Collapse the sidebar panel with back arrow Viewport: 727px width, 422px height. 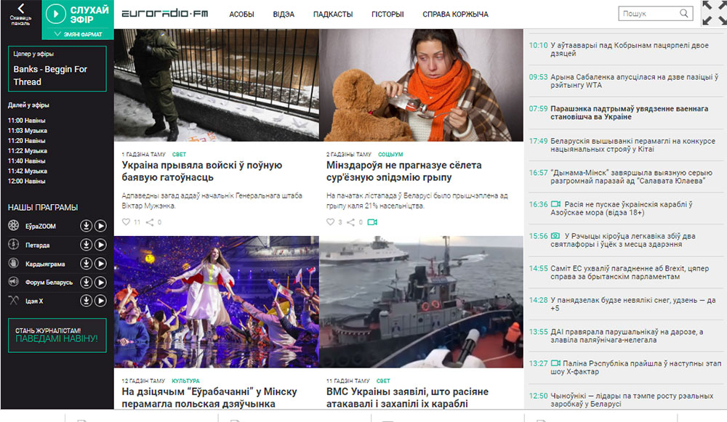20,13
